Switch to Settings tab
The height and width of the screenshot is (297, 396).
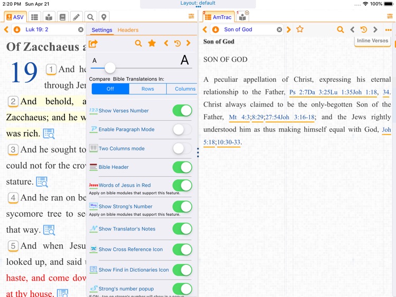pos(102,30)
